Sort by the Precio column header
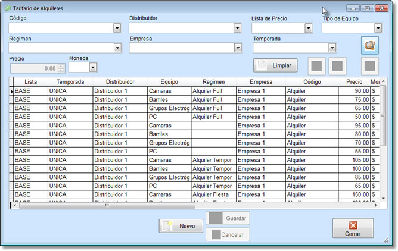The width and height of the screenshot is (398, 251). pyautogui.click(x=354, y=81)
